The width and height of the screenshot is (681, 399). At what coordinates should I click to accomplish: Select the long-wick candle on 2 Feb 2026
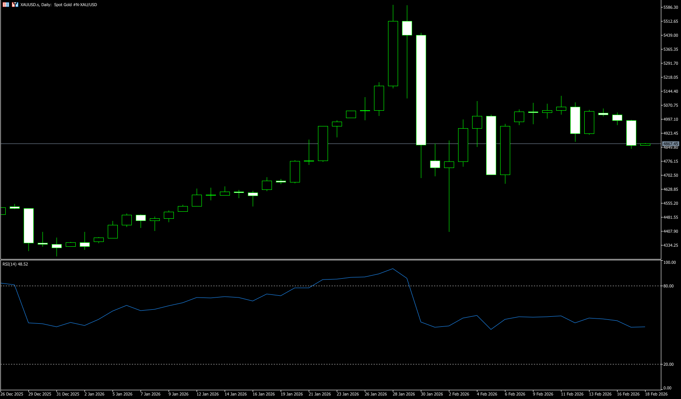(449, 164)
